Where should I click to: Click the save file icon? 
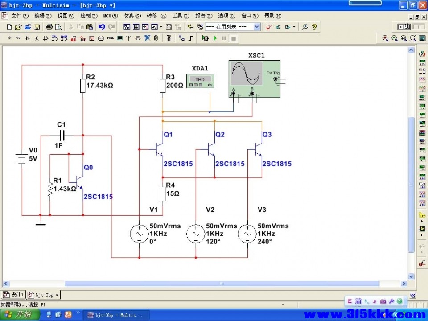(37, 27)
